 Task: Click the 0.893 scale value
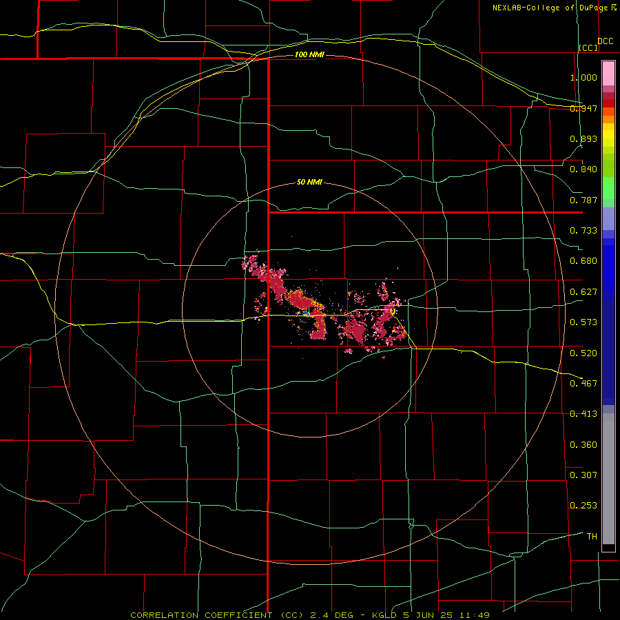tap(583, 138)
